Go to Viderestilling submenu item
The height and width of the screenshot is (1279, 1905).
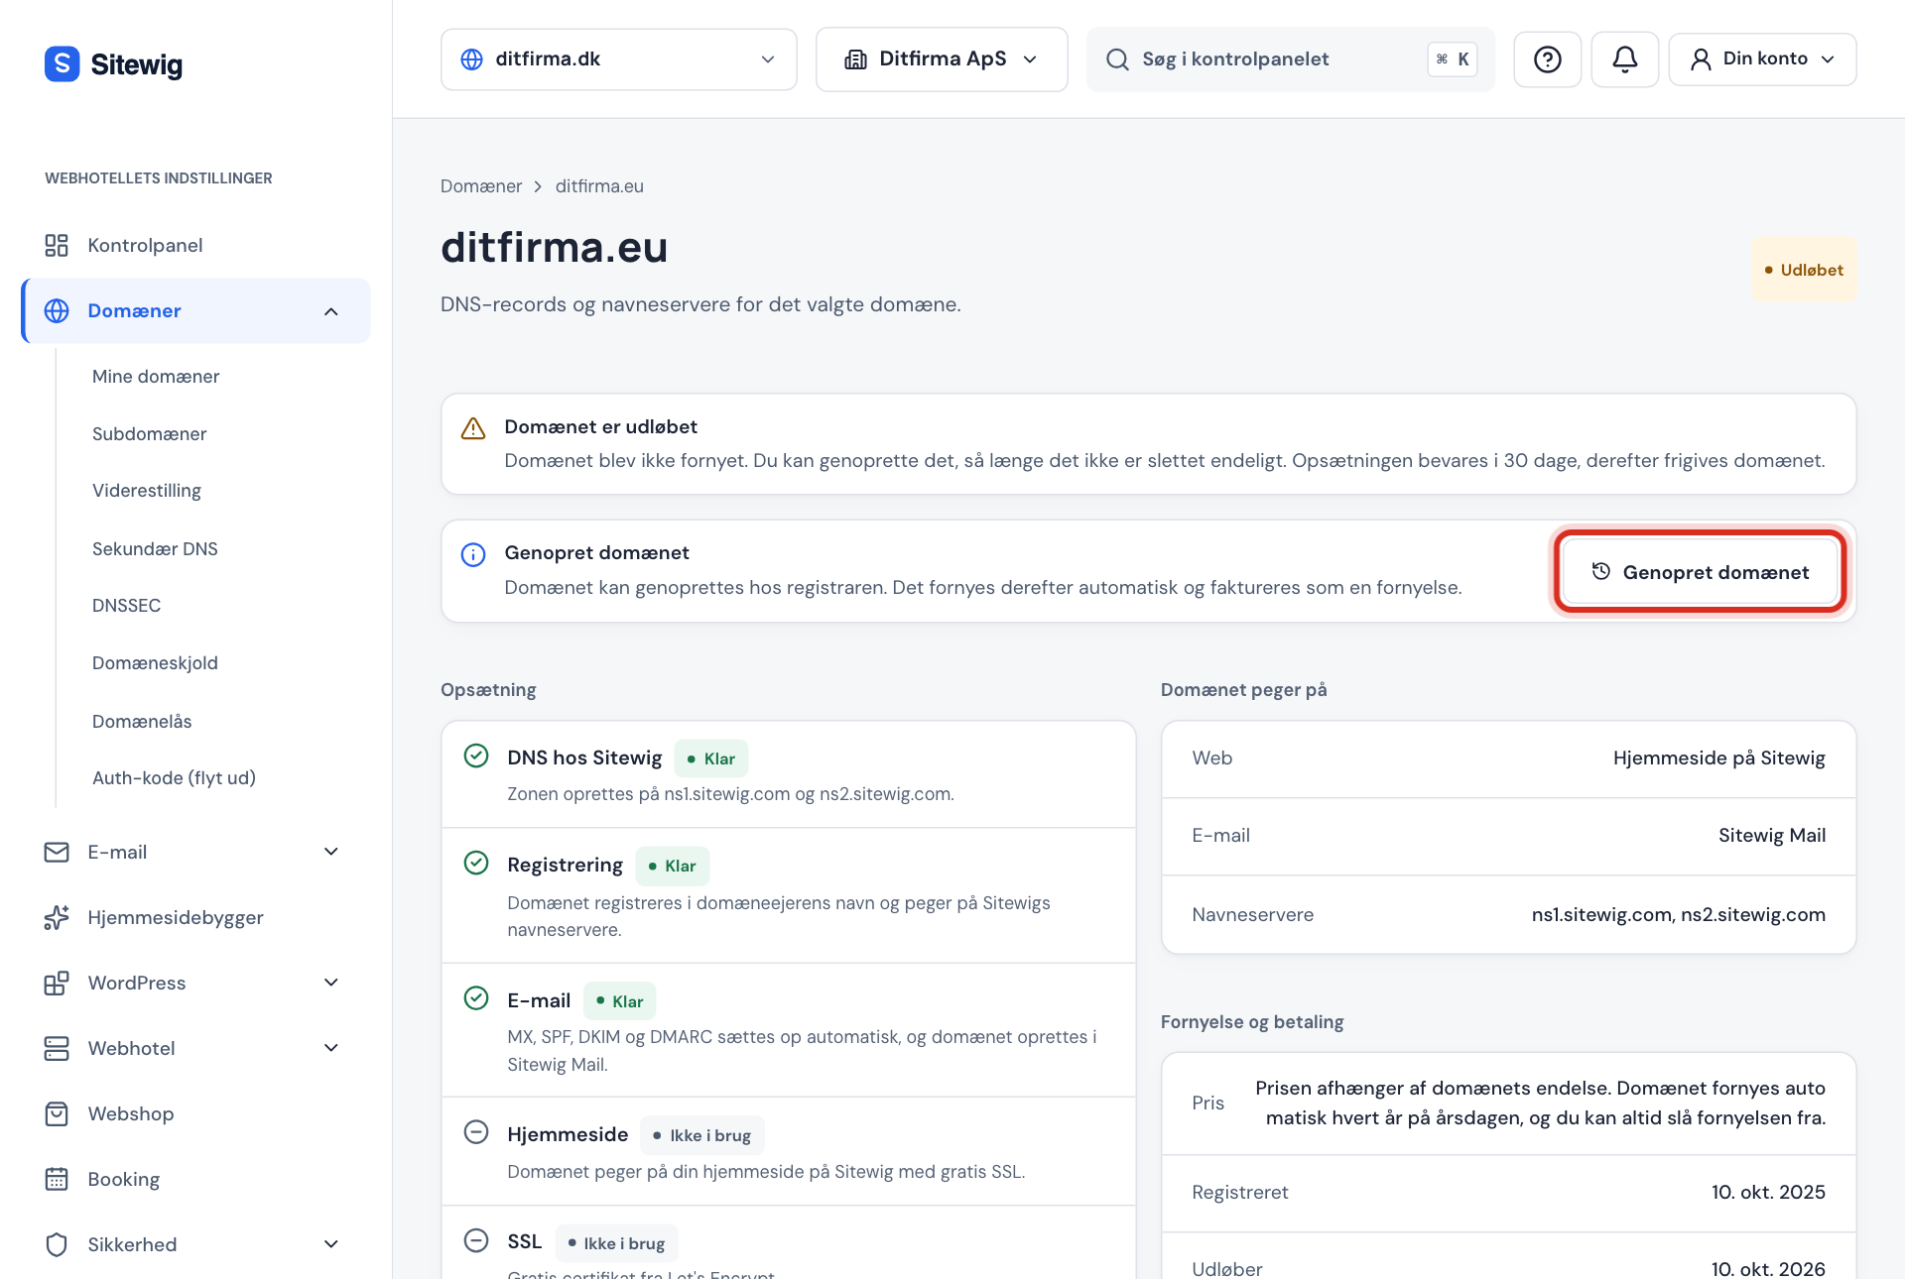pyautogui.click(x=147, y=491)
